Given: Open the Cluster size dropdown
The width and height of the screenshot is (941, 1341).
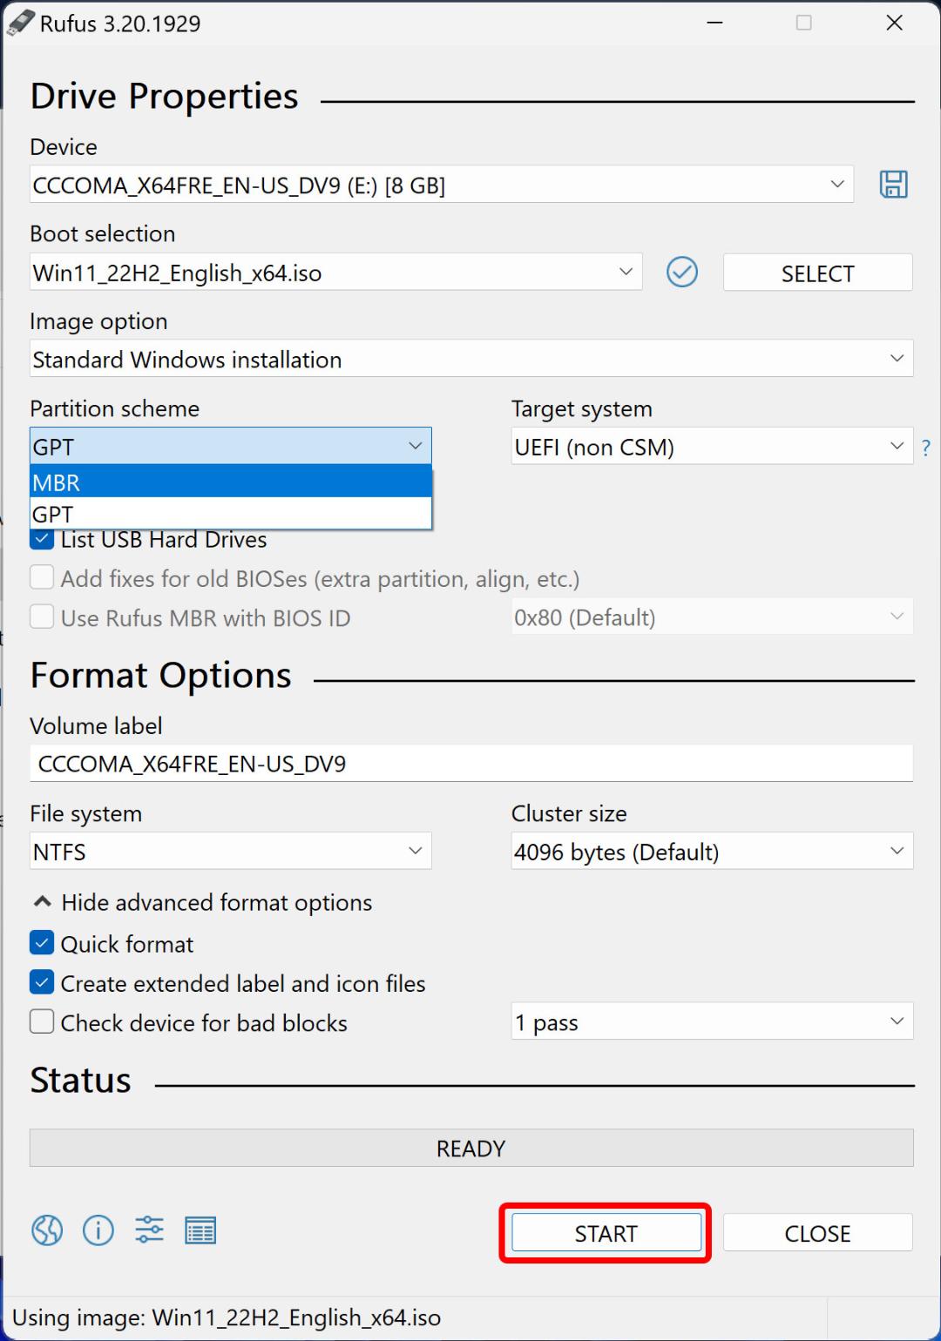Looking at the screenshot, I should 712,851.
